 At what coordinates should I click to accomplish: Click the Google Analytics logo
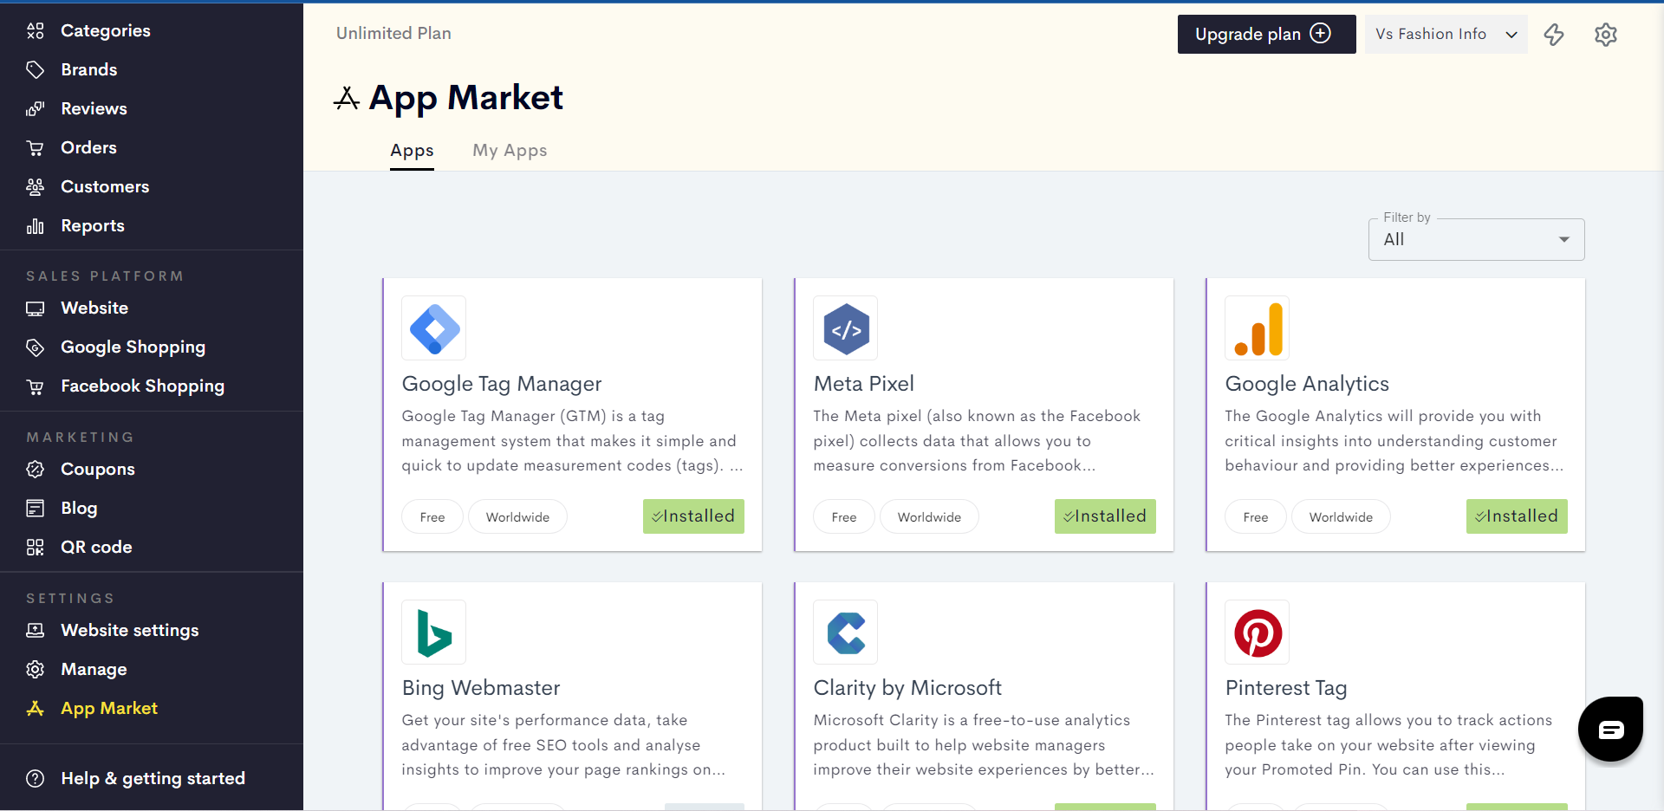[x=1258, y=328]
